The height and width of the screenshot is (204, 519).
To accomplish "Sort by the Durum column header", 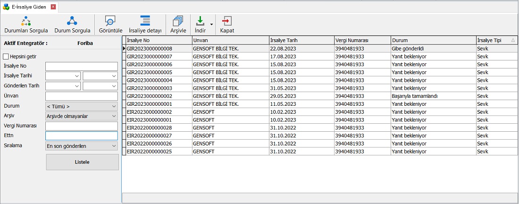I will tap(434, 40).
